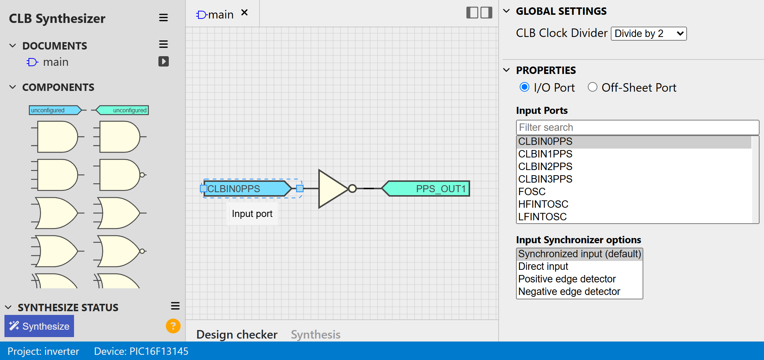The height and width of the screenshot is (360, 764).
Task: Click the Synthesize button
Action: coord(39,326)
